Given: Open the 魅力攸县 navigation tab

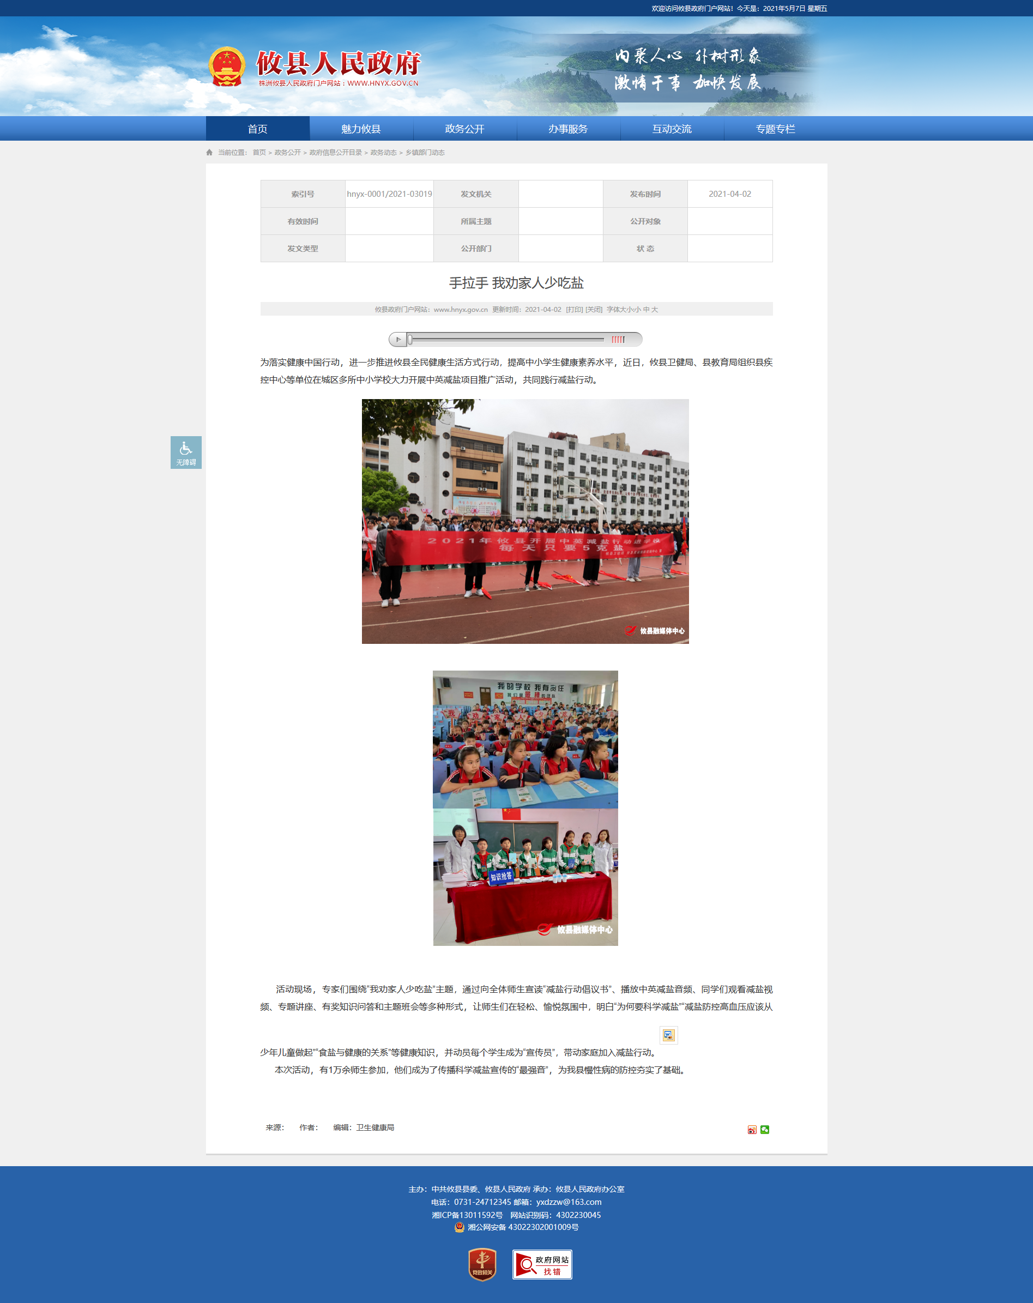Looking at the screenshot, I should pyautogui.click(x=361, y=129).
